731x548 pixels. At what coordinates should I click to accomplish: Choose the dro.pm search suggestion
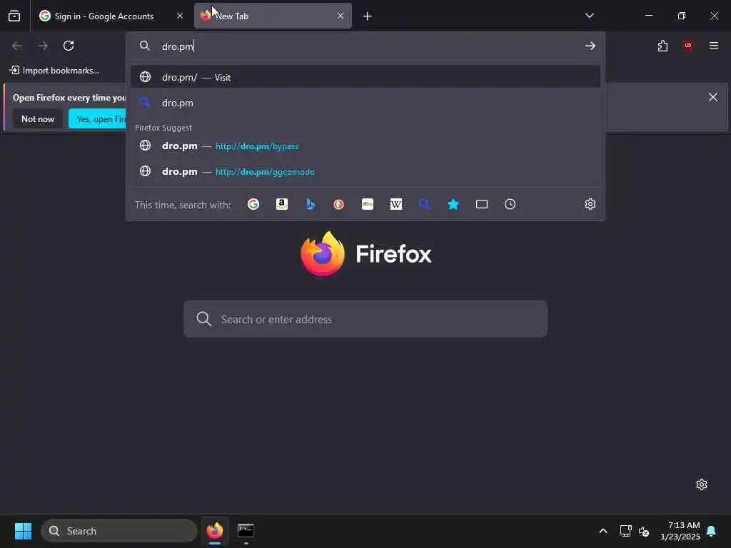point(365,103)
